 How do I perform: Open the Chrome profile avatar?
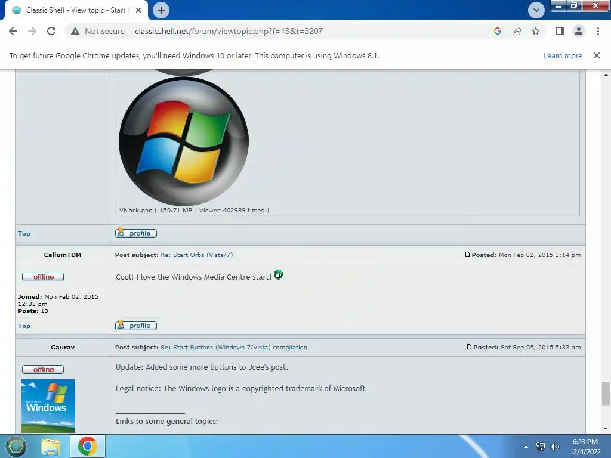(x=579, y=31)
